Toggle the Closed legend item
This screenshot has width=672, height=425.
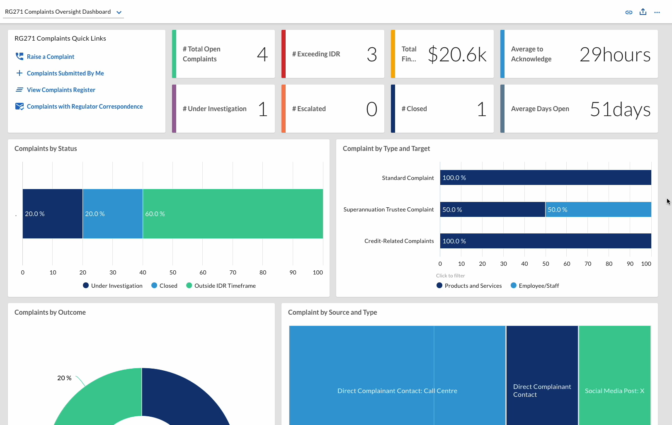point(164,286)
